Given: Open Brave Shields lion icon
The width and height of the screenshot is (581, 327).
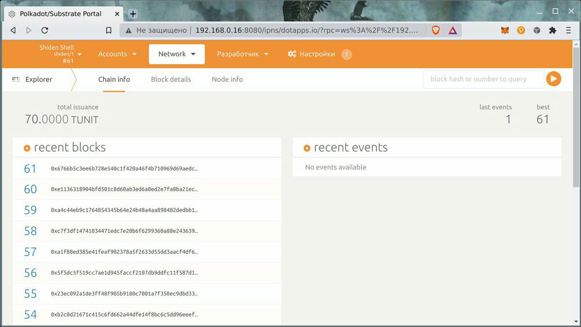Looking at the screenshot, I should tap(436, 30).
